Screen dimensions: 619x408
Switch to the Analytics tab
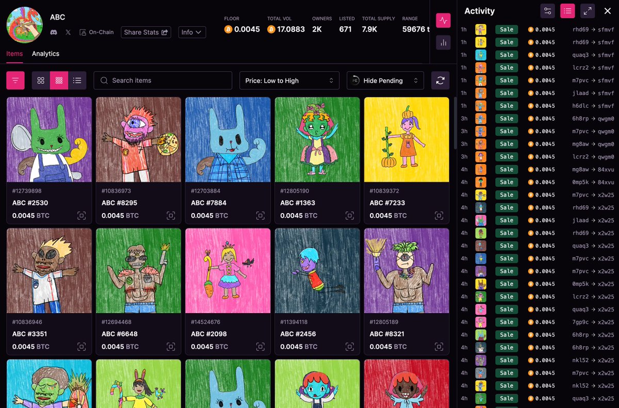(45, 54)
